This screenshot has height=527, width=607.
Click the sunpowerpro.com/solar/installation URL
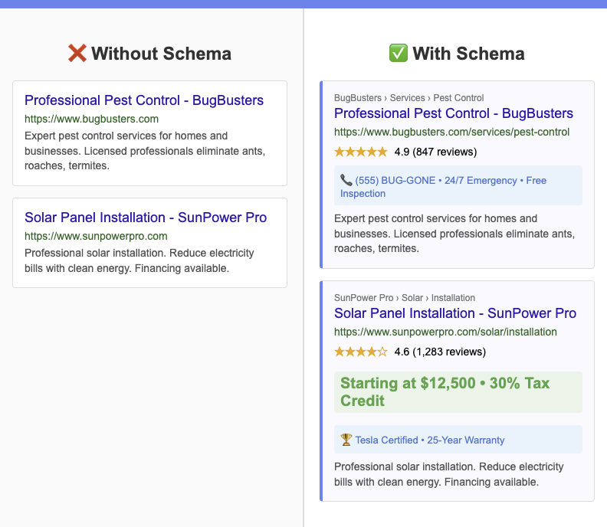coord(445,332)
